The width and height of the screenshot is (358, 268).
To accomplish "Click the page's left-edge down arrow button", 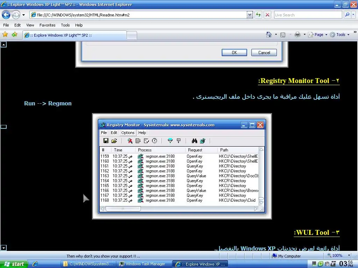I will [x=3, y=248].
